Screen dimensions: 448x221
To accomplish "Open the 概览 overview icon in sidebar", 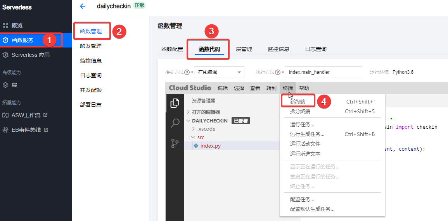I will (x=5, y=25).
